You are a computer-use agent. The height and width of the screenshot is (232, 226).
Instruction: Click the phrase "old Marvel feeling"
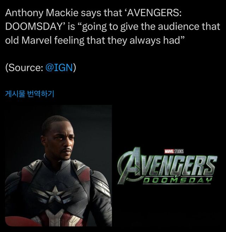[x=44, y=40]
